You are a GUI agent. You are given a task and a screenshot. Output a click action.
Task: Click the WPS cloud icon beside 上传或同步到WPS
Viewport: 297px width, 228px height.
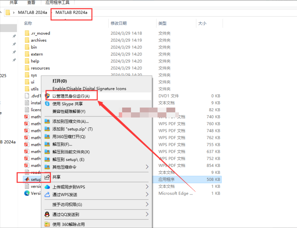coord(47,187)
